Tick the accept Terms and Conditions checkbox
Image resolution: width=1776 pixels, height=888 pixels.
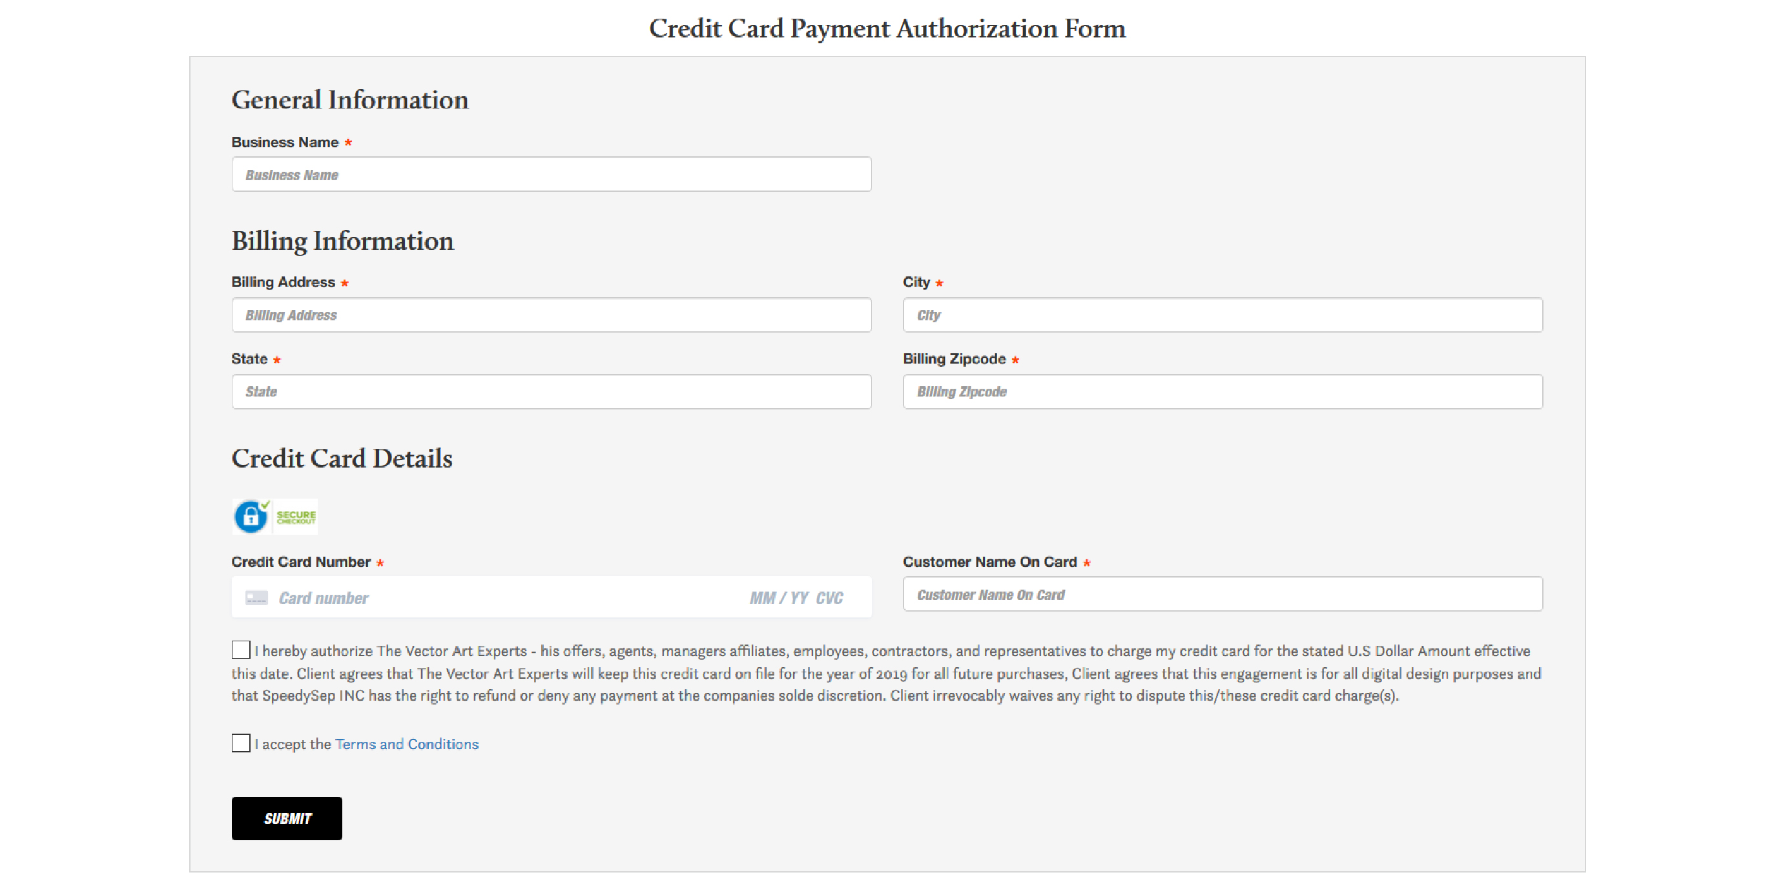pyautogui.click(x=241, y=743)
